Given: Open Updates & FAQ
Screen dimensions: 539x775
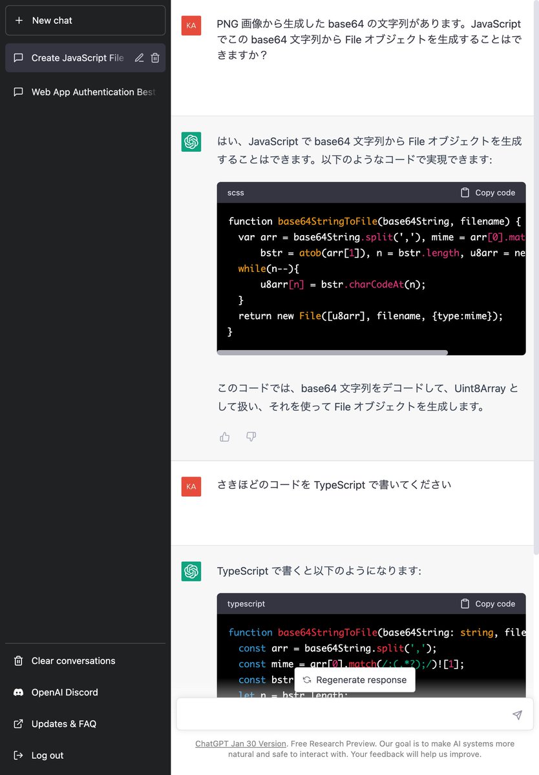Looking at the screenshot, I should (85, 724).
